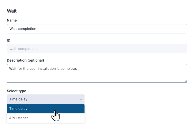Image resolution: width=192 pixels, height=124 pixels.
Task: Select API listener from the list
Action: pos(19,118)
